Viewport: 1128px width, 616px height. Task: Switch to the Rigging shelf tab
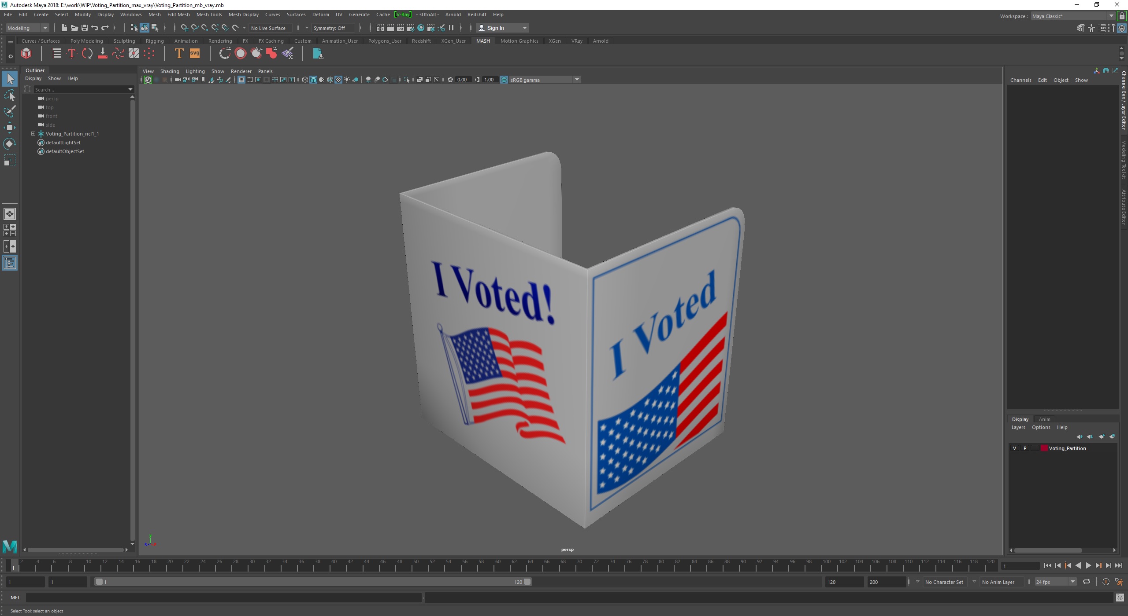click(x=154, y=41)
